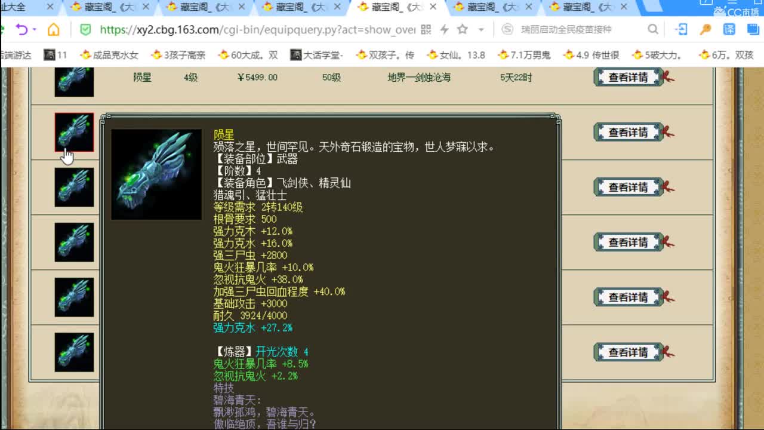
Task: Close the active 藏宝阁 tab
Action: pyautogui.click(x=433, y=7)
